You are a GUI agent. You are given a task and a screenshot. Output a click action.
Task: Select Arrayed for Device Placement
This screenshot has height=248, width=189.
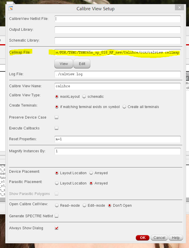tap(91, 173)
